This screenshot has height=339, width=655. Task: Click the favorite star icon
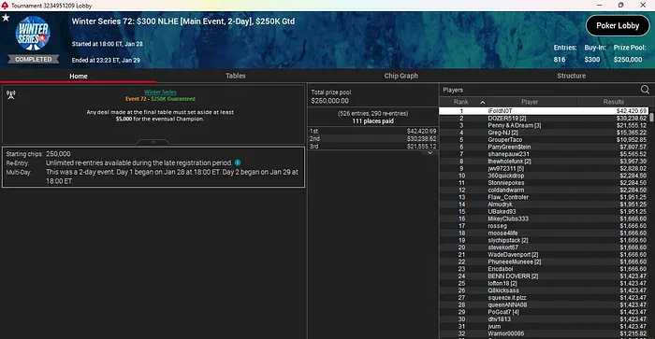[x=6, y=18]
